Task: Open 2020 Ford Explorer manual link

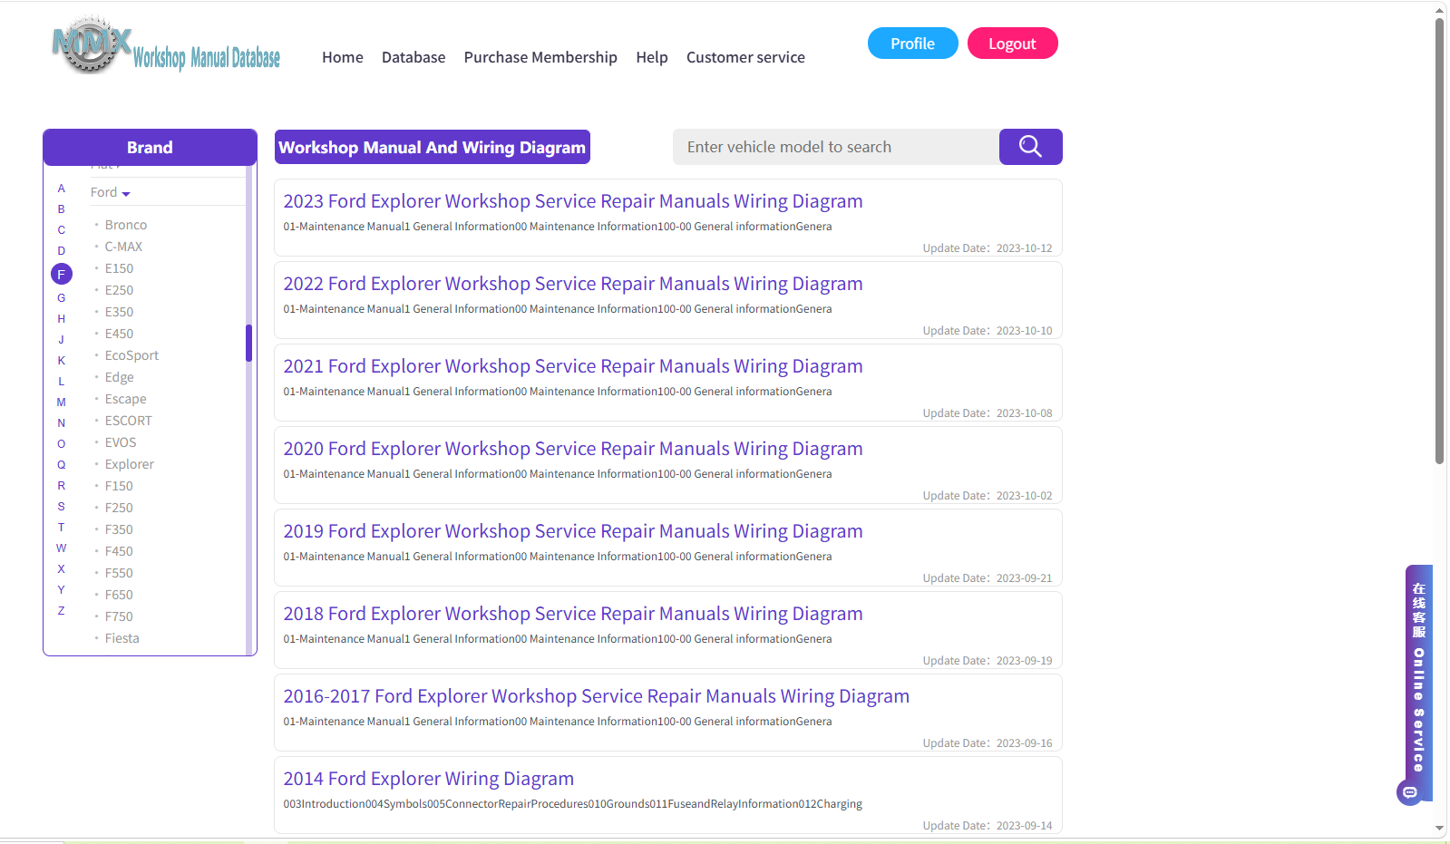Action: [x=573, y=449]
